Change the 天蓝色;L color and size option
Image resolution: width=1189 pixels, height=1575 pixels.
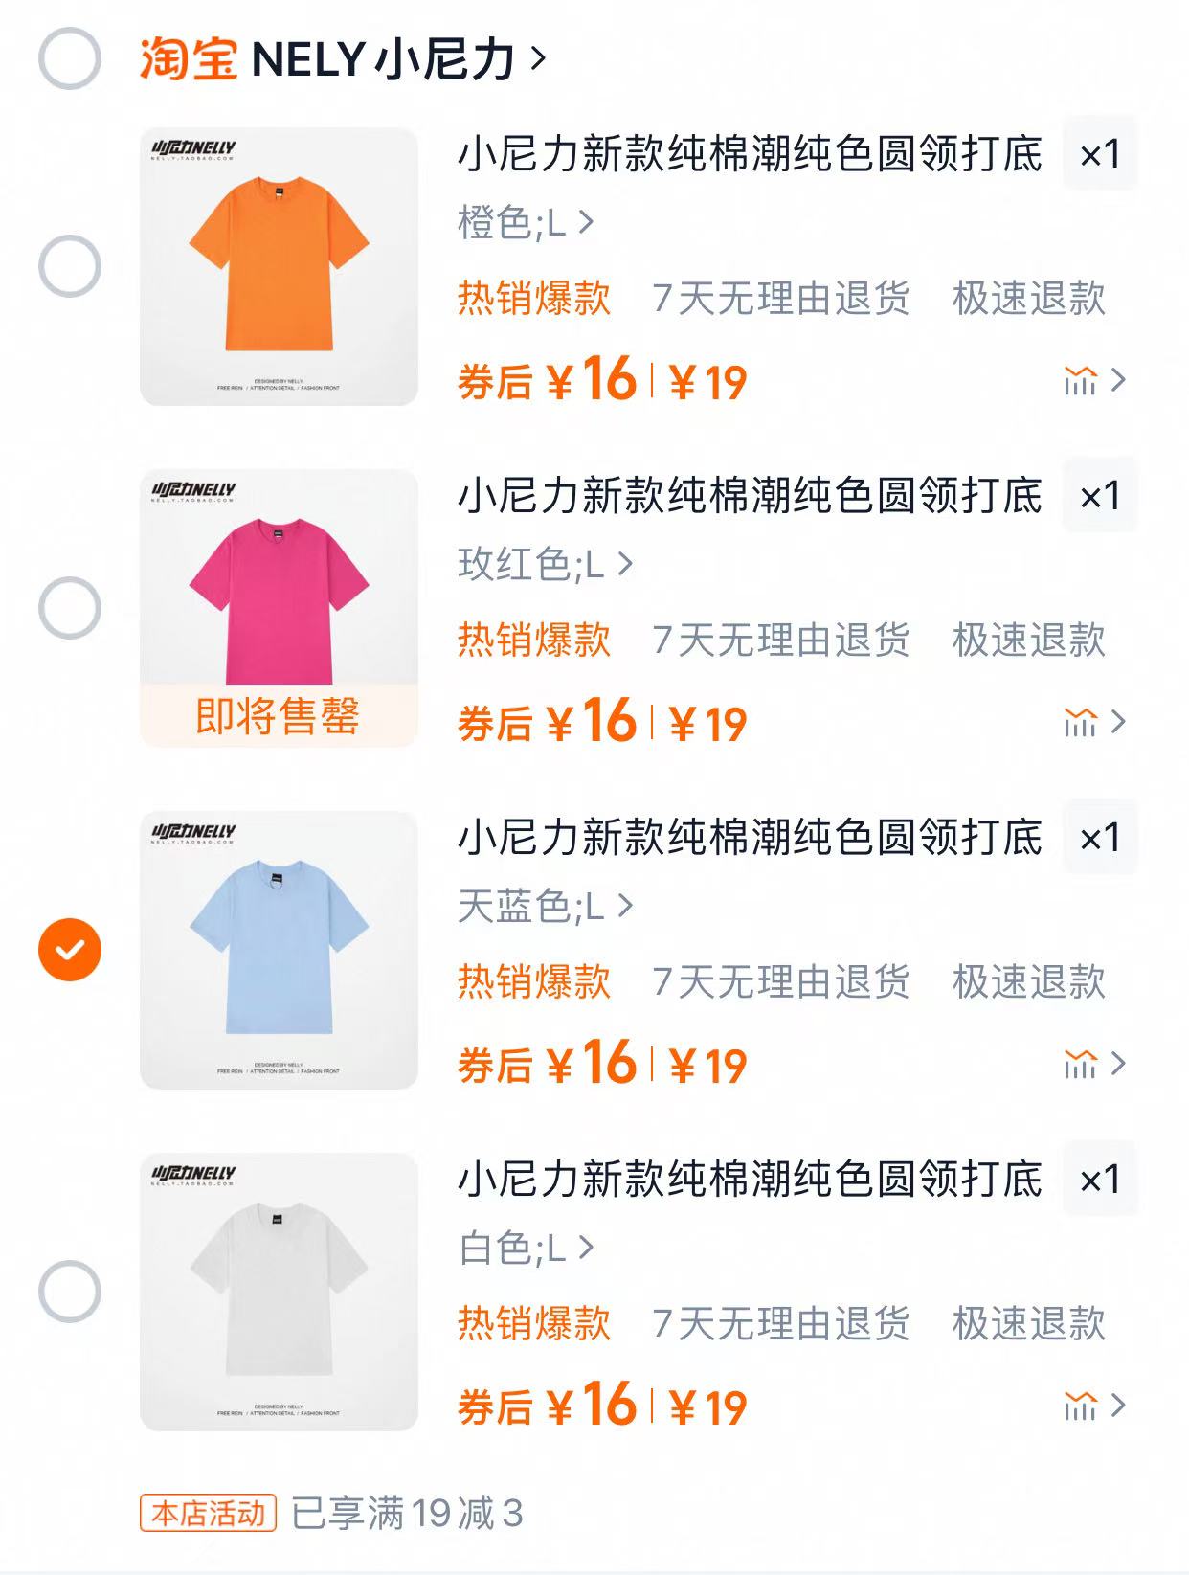click(545, 906)
